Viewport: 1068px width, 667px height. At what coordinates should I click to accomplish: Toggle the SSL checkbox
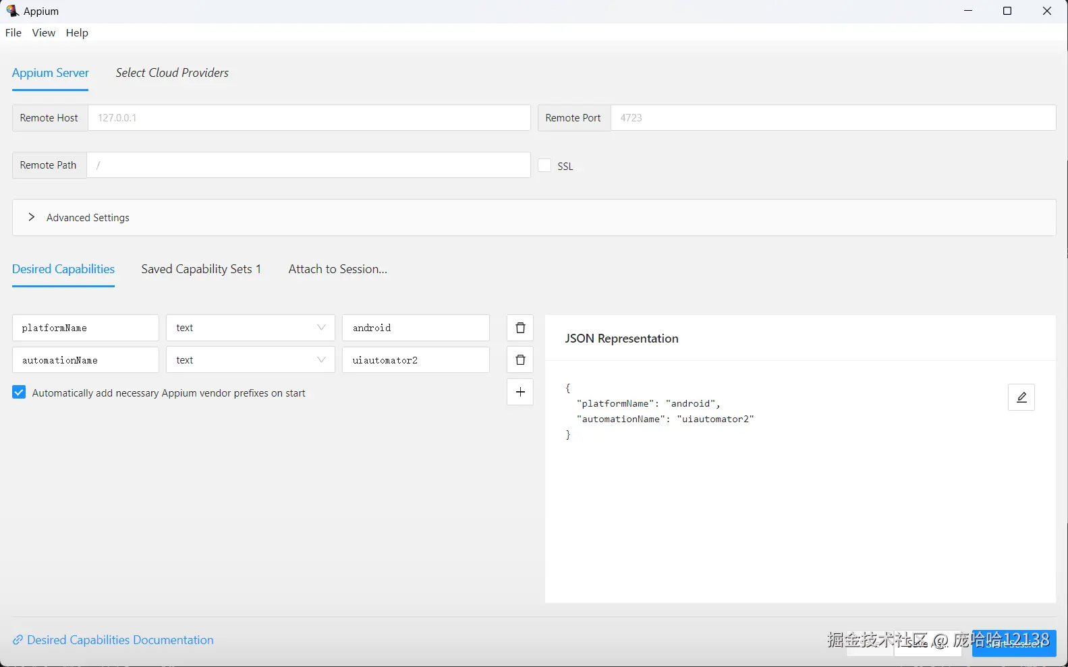click(x=544, y=165)
